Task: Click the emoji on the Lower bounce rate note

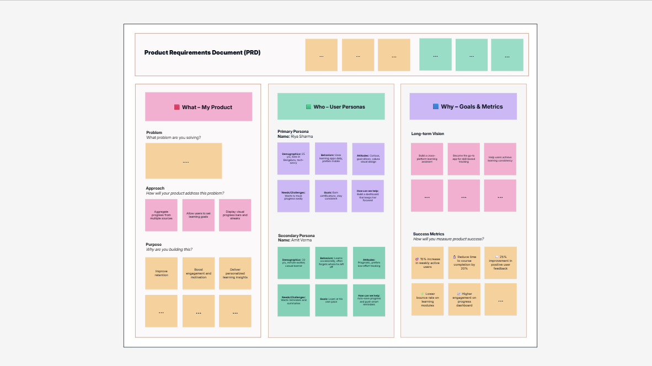Action: (422, 294)
